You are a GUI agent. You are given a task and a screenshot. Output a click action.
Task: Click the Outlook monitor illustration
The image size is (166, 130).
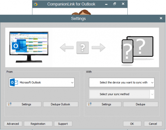(29, 47)
